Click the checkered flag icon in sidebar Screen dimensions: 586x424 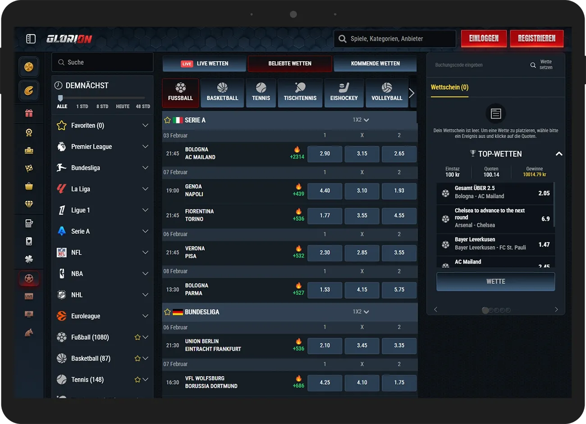[29, 168]
